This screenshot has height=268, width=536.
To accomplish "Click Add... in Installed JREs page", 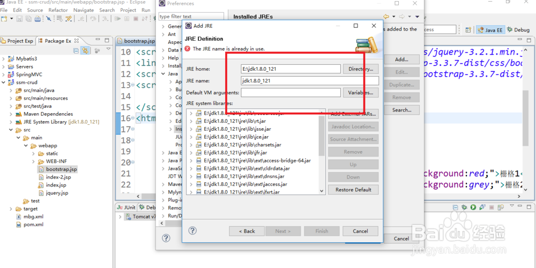I will (x=401, y=59).
